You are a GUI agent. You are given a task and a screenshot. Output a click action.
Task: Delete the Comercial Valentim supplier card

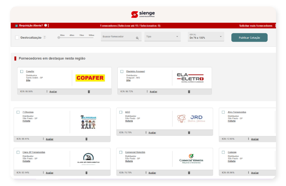[189, 173]
